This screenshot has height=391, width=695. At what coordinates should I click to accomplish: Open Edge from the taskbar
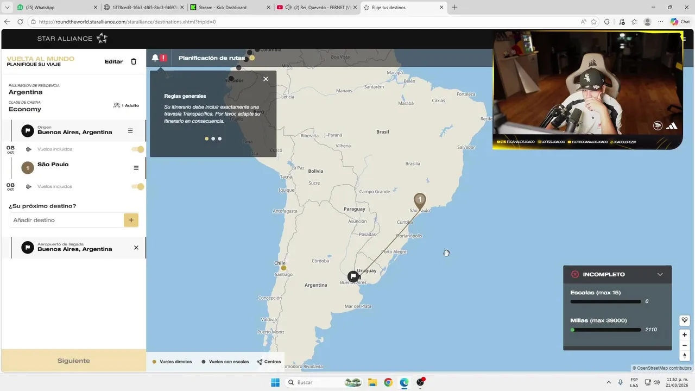pos(405,382)
